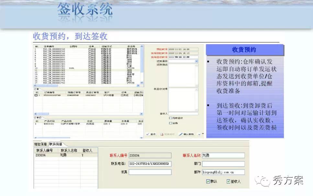This screenshot has height=196, width=313.
Task: Select contact row 203034 刘勇
Action: point(66,155)
